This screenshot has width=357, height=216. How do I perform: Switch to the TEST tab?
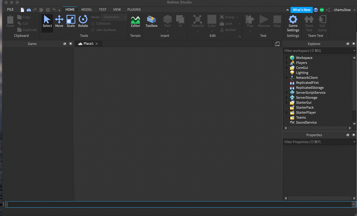(102, 10)
